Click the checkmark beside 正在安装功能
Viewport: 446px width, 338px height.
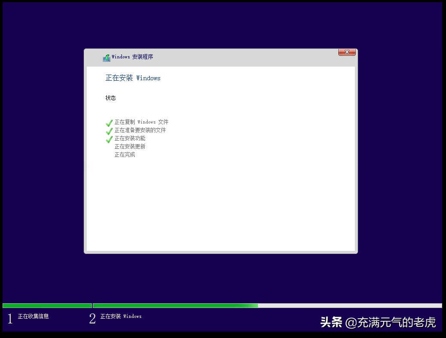click(x=109, y=139)
